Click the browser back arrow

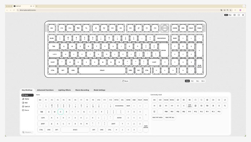[7, 10]
